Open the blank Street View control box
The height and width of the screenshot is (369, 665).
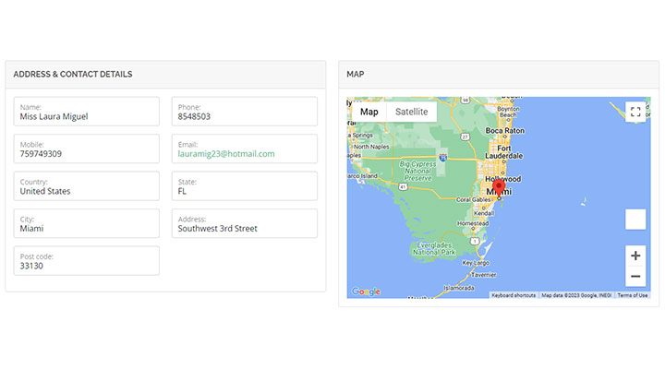coord(635,219)
